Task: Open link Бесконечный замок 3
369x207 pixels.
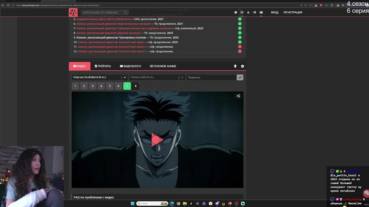Action: (x=112, y=51)
